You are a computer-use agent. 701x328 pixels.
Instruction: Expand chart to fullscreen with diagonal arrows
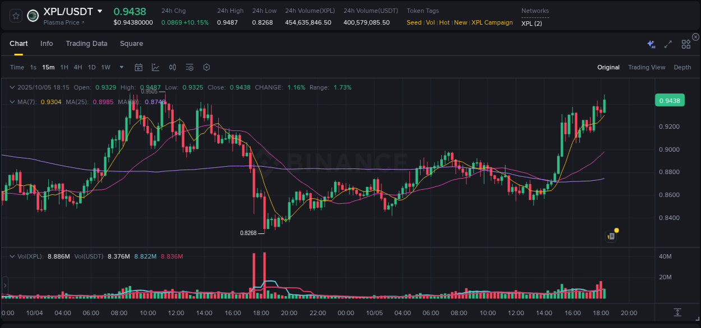668,44
